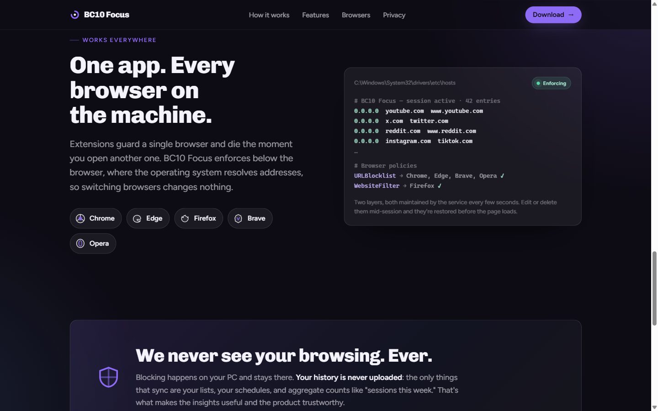
Task: Click the "# Browser policies" comment line
Action: tap(385, 166)
